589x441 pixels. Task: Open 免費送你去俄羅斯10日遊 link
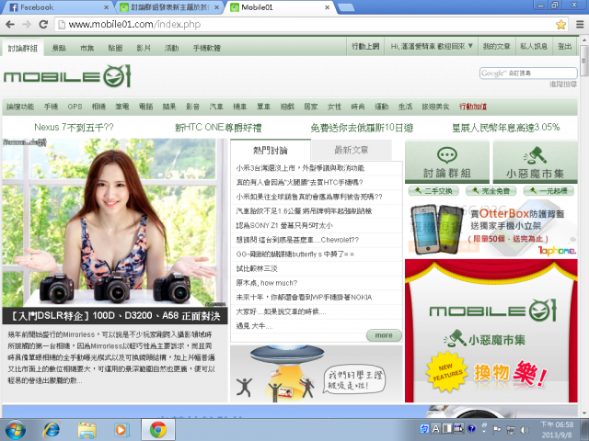(362, 128)
